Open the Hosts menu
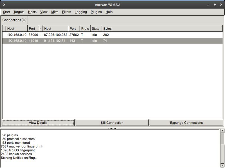The height and width of the screenshot is (168, 225). 32,12
